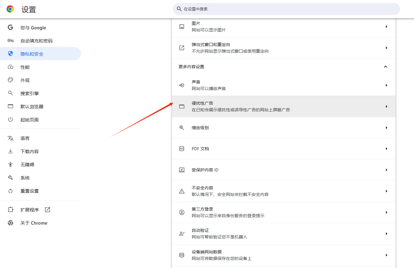Click the shield icon for 隐私和安全
The image size is (414, 268).
point(10,54)
